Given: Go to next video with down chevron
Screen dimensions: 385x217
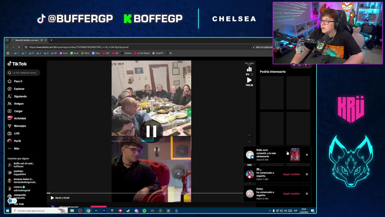Looking at the screenshot, I should pyautogui.click(x=249, y=141).
